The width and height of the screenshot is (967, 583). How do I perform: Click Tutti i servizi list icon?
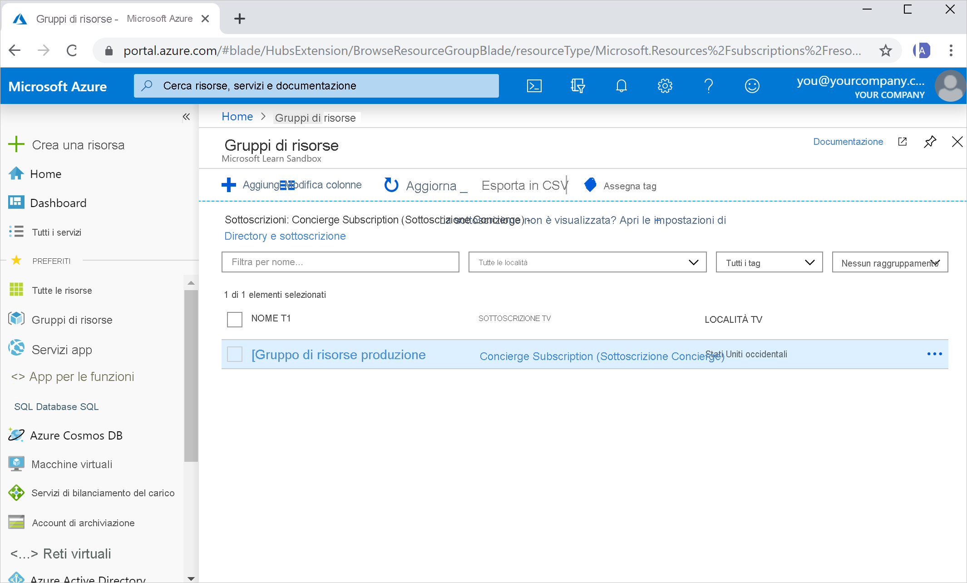(16, 232)
